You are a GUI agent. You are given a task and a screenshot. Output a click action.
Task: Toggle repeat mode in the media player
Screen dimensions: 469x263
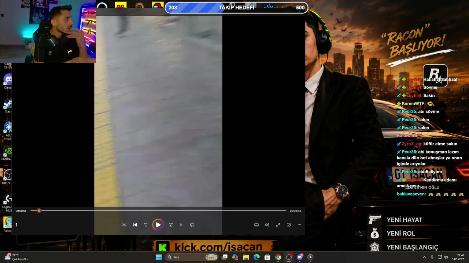coord(192,225)
